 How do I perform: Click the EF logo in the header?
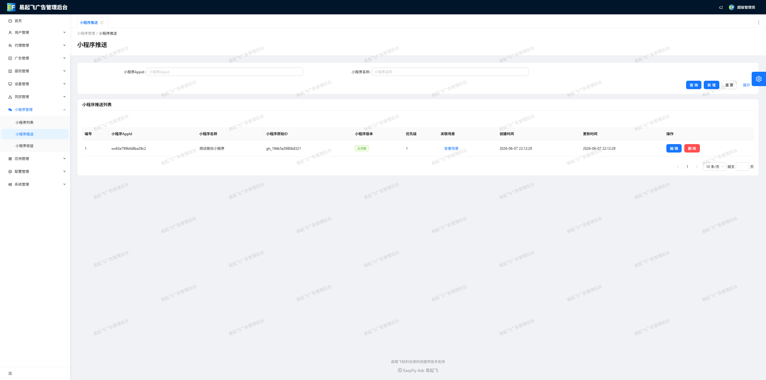coord(11,7)
